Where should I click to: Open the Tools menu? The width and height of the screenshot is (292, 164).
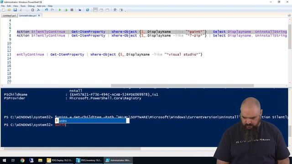coord(23,6)
